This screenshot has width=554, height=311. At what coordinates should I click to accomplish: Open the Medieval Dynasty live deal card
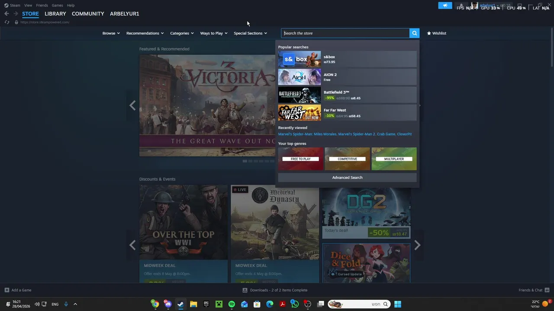click(x=275, y=234)
